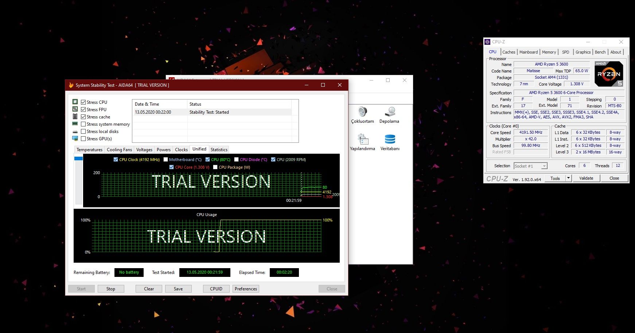Enable the Stress local disks checkbox
The height and width of the screenshot is (333, 635).
pyautogui.click(x=83, y=132)
